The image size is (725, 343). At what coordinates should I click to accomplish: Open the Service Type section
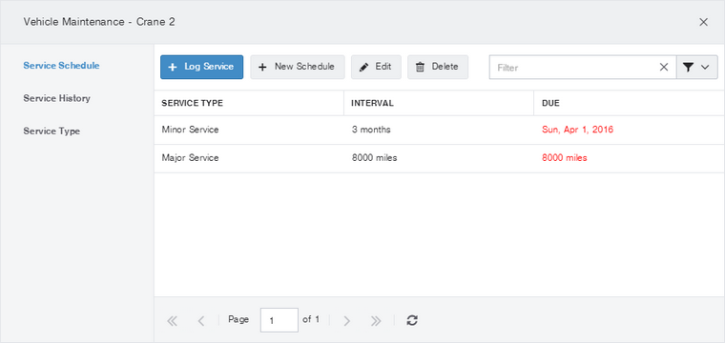pyautogui.click(x=52, y=131)
